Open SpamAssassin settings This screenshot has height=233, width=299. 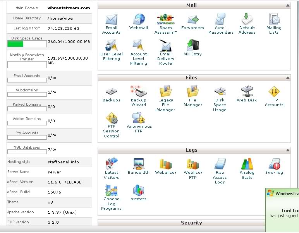[166, 19]
